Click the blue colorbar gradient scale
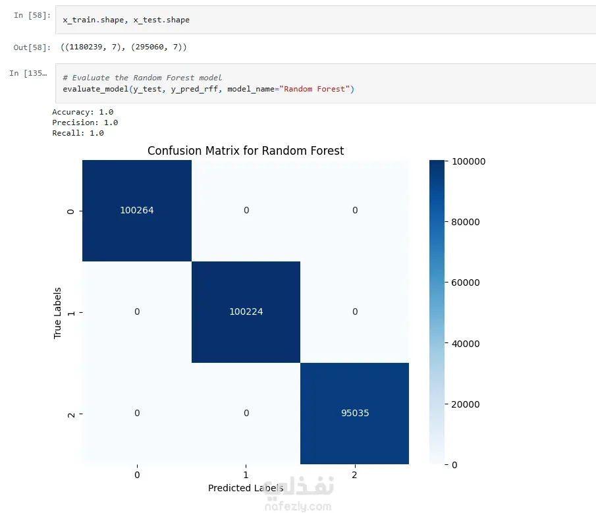Image resolution: width=596 pixels, height=513 pixels. point(437,312)
